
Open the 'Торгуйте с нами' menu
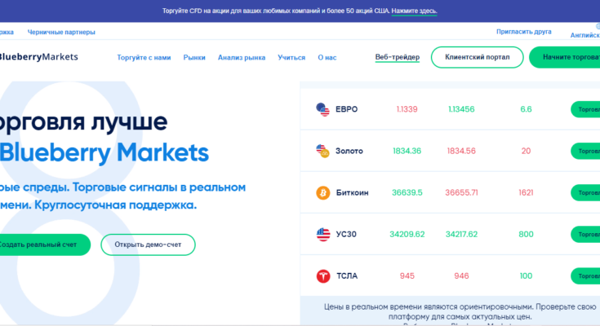(144, 58)
